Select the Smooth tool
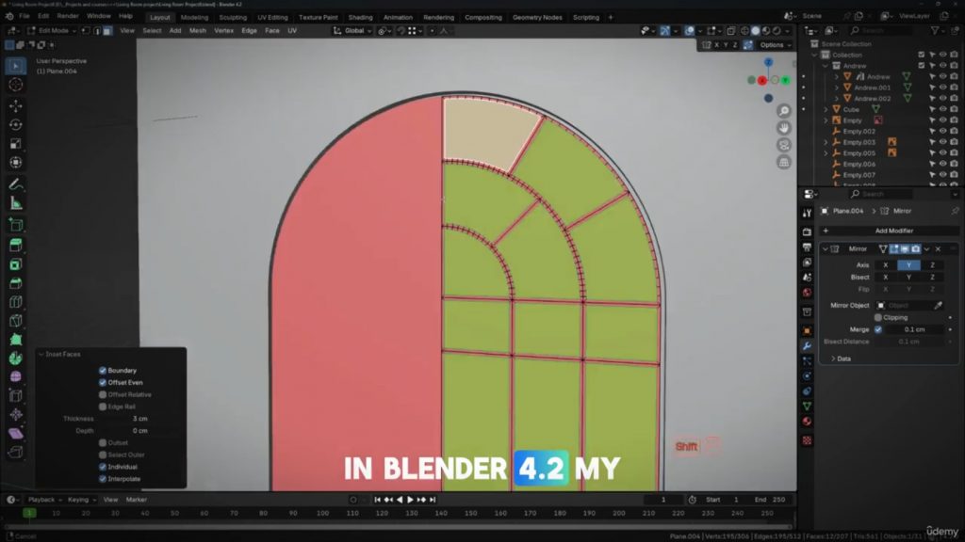 click(x=16, y=376)
